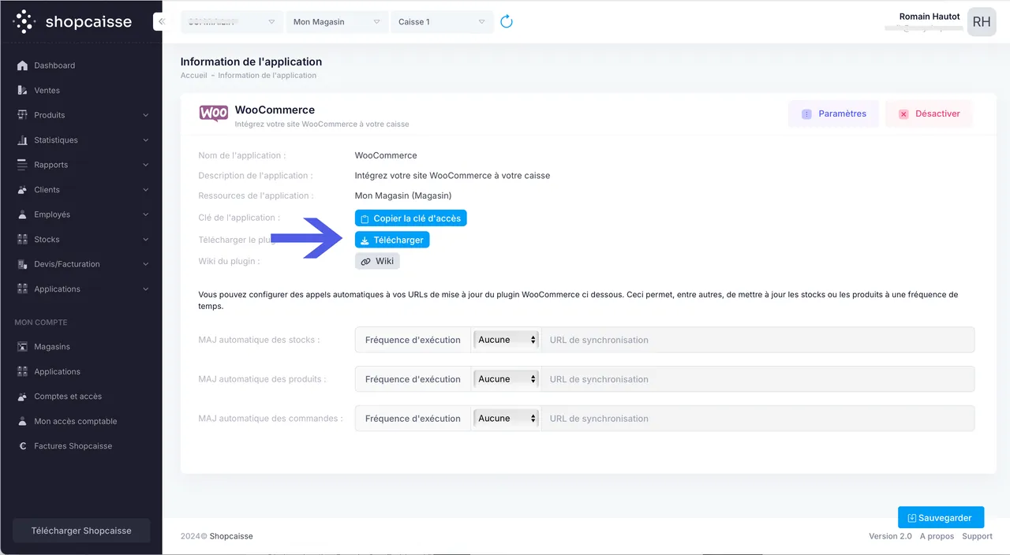Click the Applications grid icon in main menu

22,289
